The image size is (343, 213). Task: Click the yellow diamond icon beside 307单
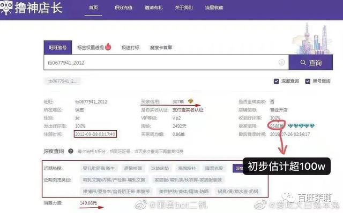(x=191, y=101)
